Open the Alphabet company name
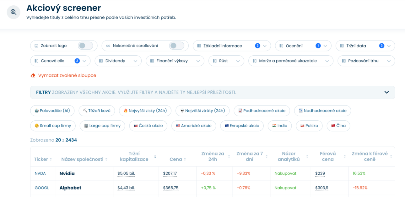The width and height of the screenshot is (405, 197). 70,188
